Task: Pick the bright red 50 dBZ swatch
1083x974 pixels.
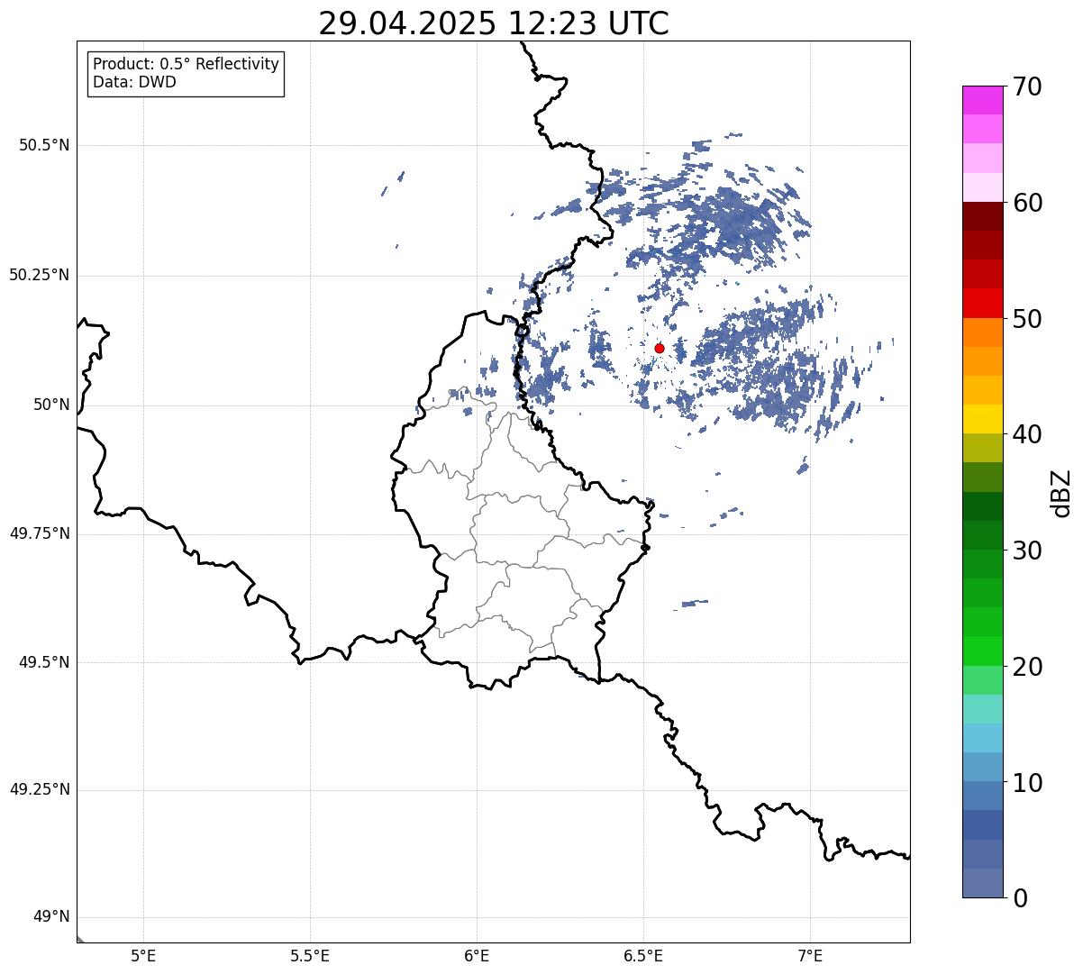Action: (982, 304)
